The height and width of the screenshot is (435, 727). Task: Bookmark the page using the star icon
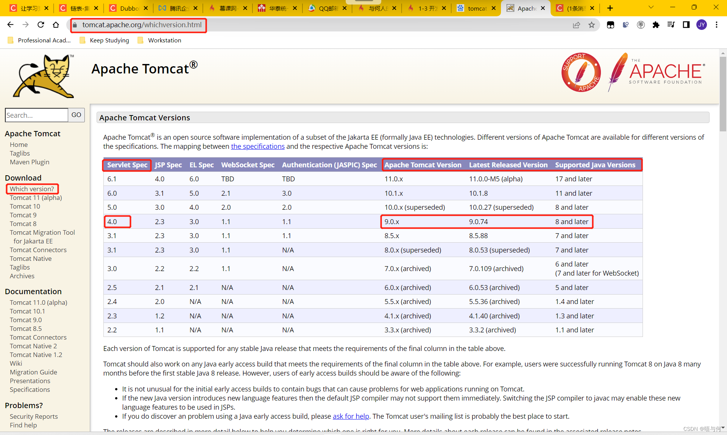592,25
